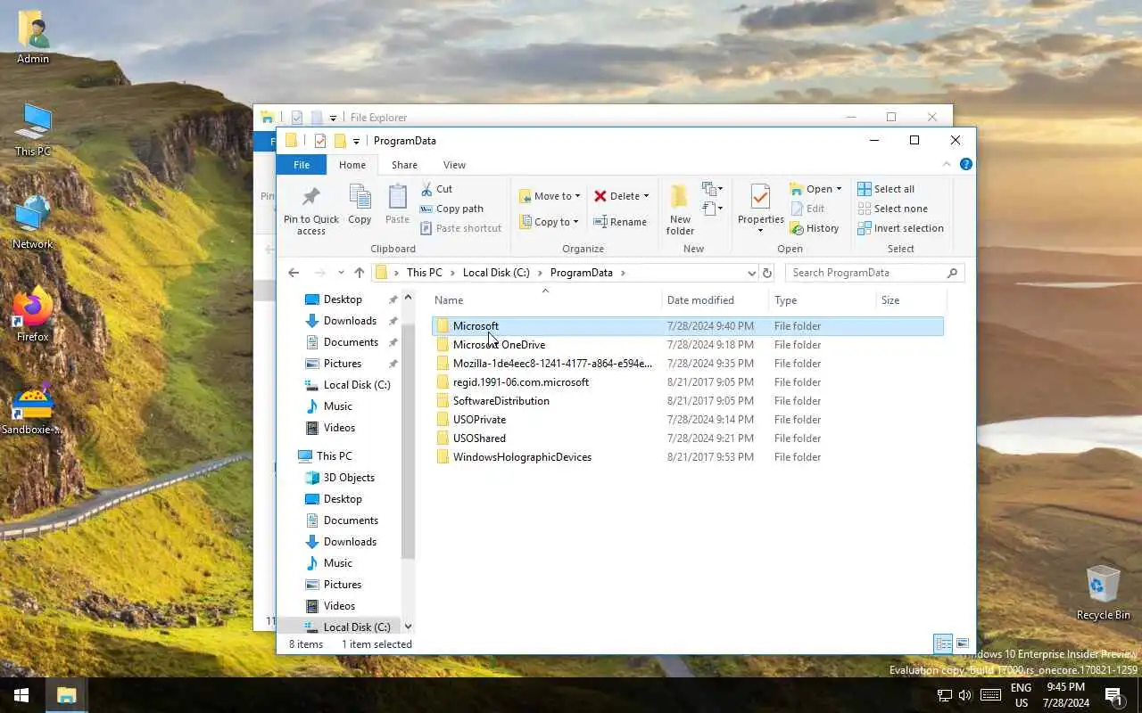
Task: Click File Explorer on the taskbar
Action: 66,695
